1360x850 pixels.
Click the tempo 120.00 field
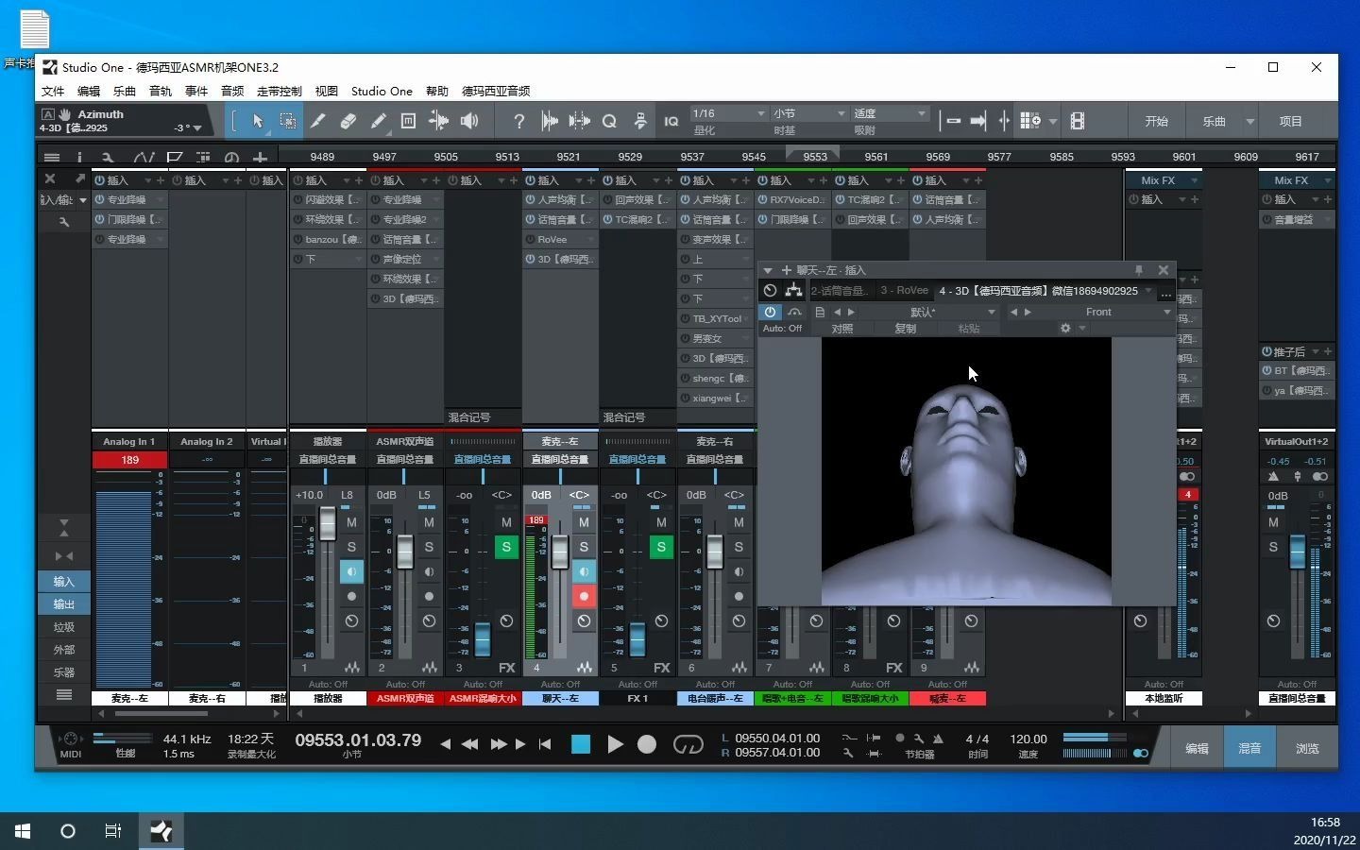pyautogui.click(x=1028, y=739)
